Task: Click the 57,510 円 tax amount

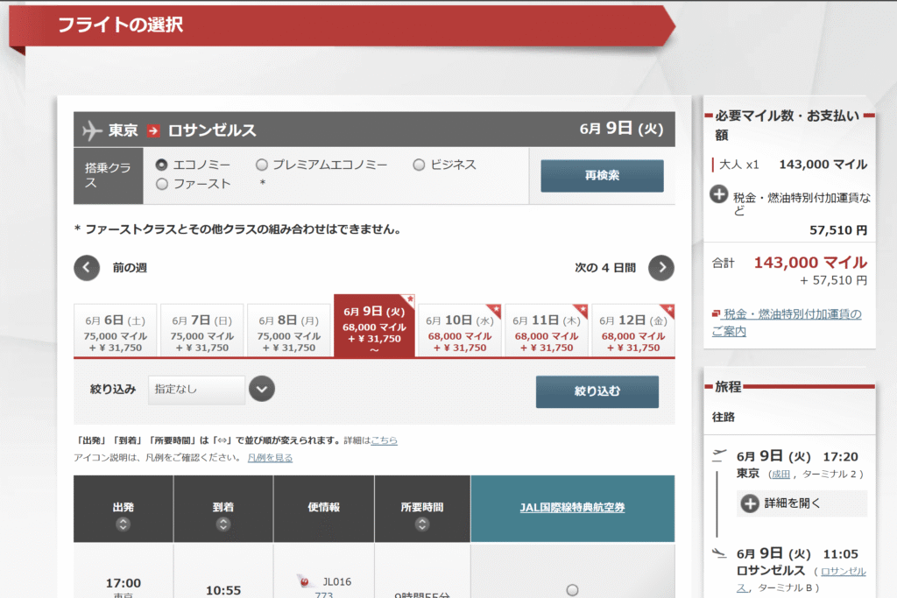Action: pos(838,230)
